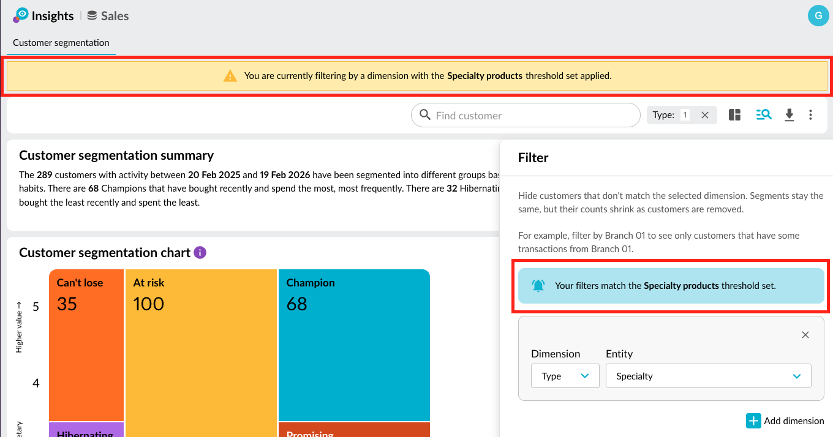This screenshot has height=437, width=833.
Task: Click the download export icon
Action: pyautogui.click(x=789, y=115)
